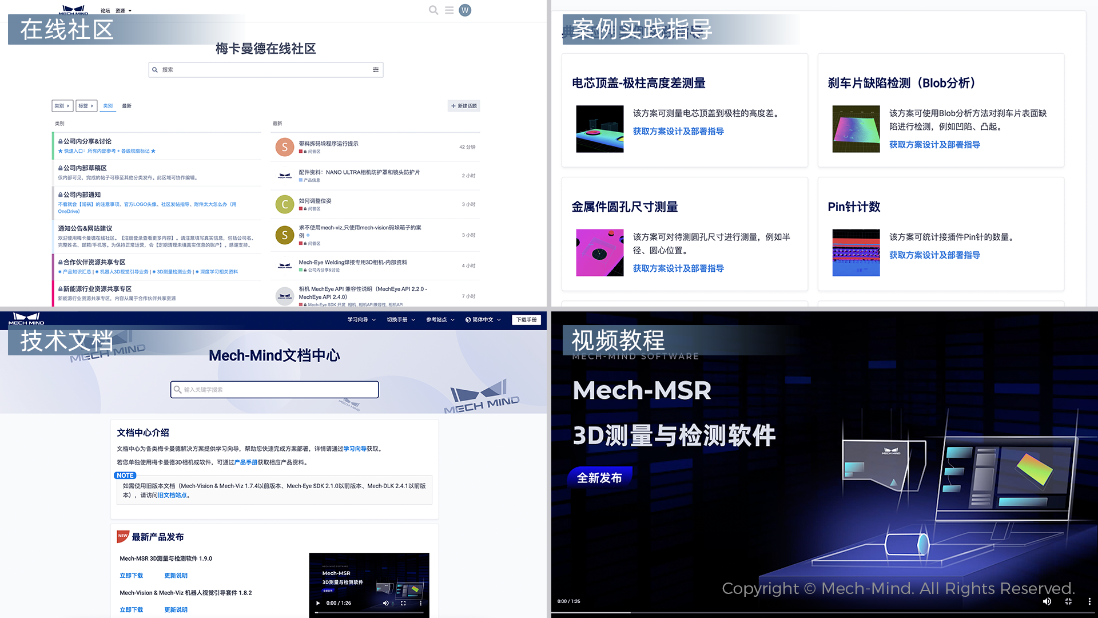This screenshot has width=1098, height=618.
Task: Click the 输入关键字搜索 docs search field
Action: (274, 390)
